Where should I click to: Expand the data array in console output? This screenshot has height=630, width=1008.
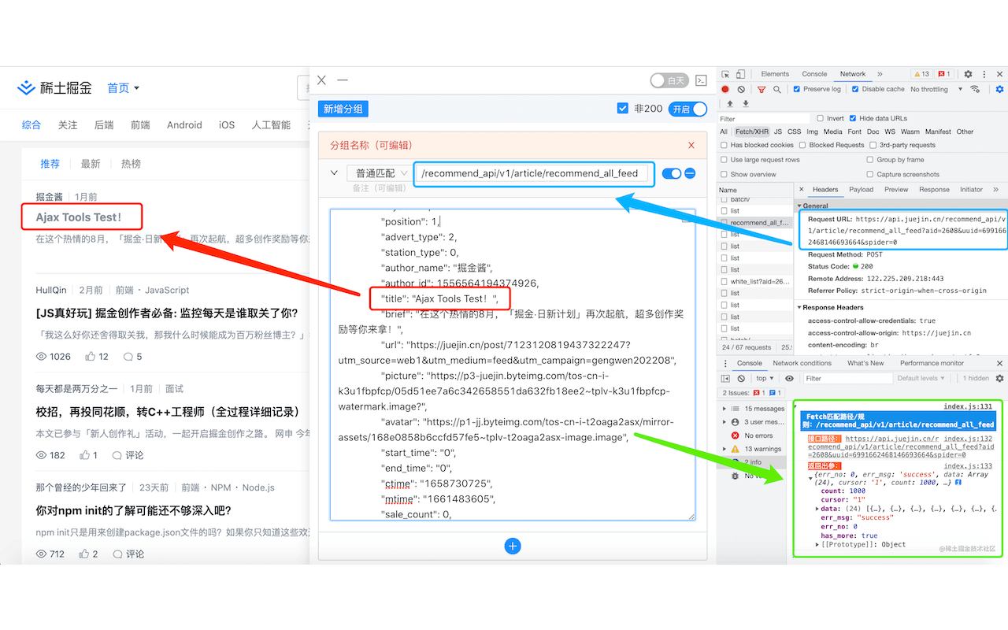(817, 509)
